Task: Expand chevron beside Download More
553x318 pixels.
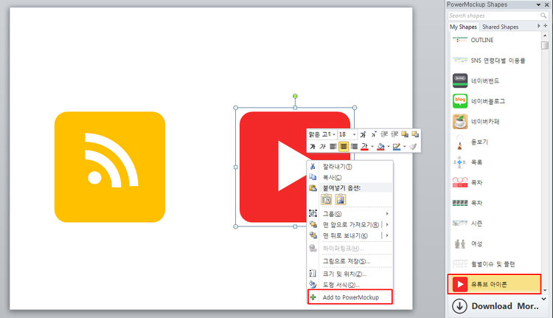Action: point(544,299)
